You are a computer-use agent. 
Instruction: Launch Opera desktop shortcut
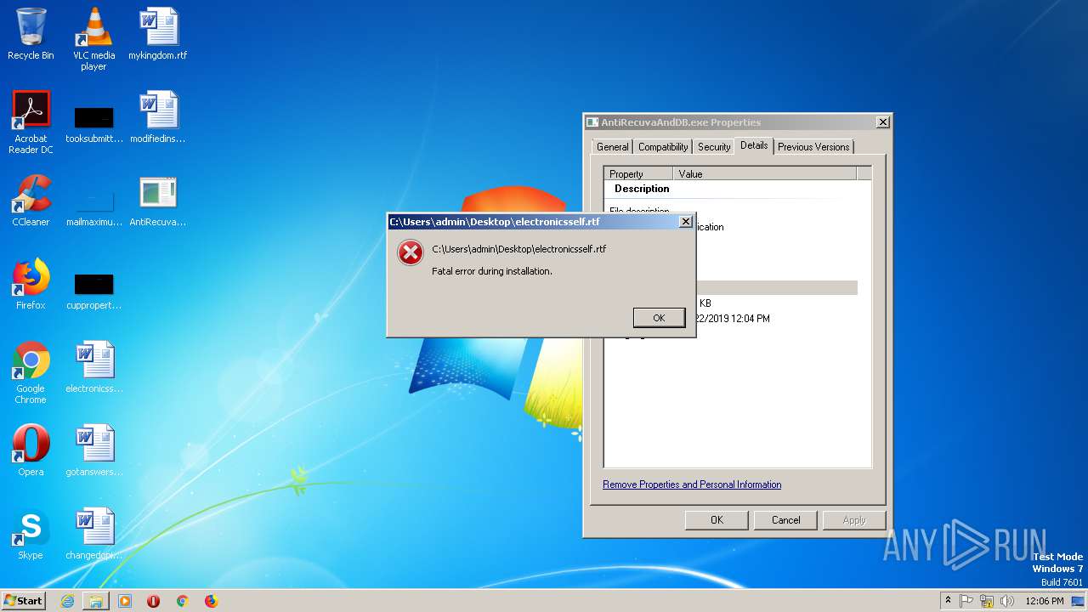31,450
